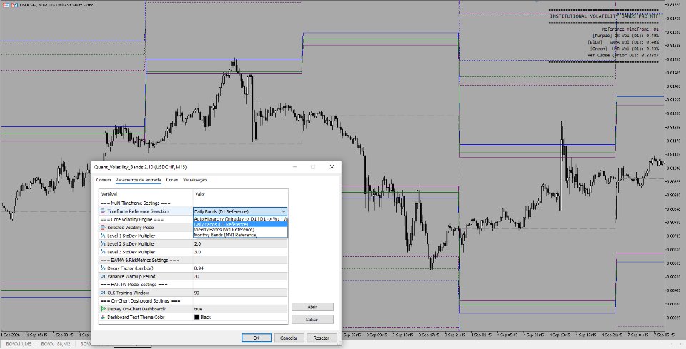Click the Dashboard Text Theme Color palette icon
The height and width of the screenshot is (349, 686).
pyautogui.click(x=103, y=317)
